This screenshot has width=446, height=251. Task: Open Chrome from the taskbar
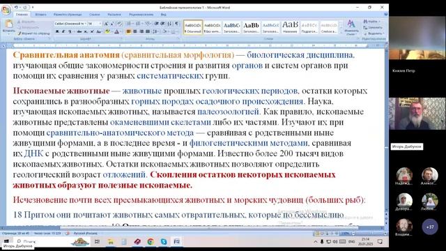click(151, 242)
